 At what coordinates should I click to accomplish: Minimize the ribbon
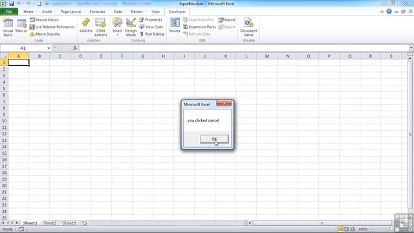tap(382, 12)
